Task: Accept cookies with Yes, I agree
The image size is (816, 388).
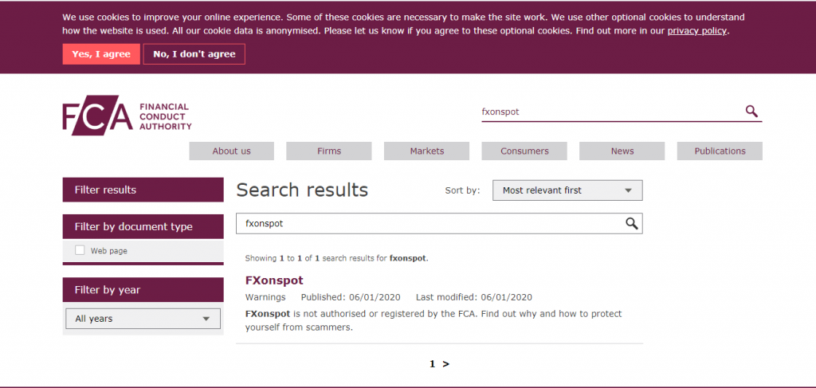Action: (101, 54)
